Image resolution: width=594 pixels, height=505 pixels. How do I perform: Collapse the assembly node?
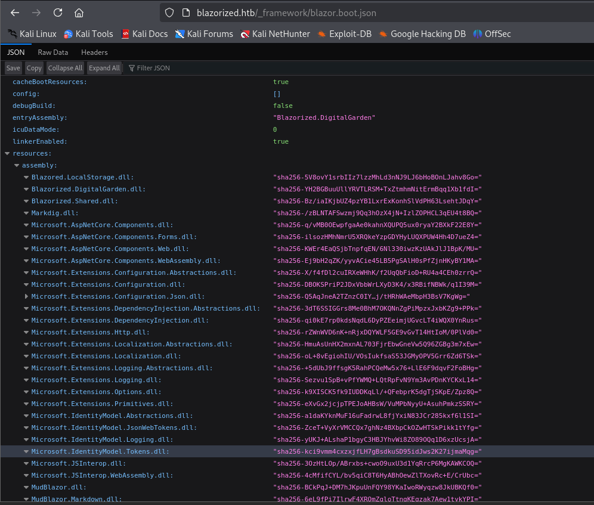(17, 165)
